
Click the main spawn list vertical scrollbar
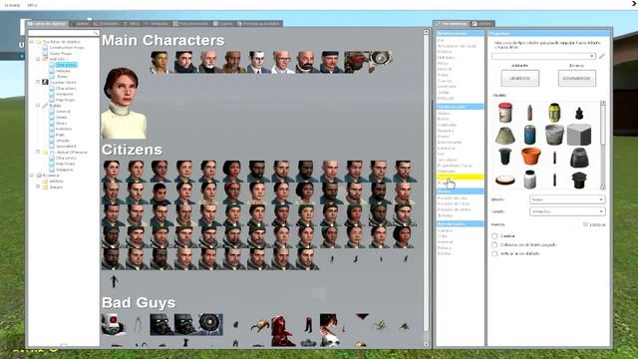426,187
